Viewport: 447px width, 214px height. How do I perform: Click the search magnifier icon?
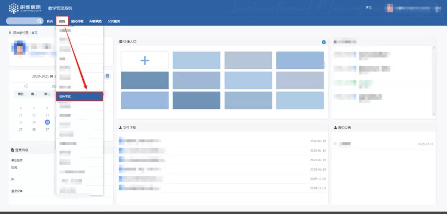[x=39, y=21]
